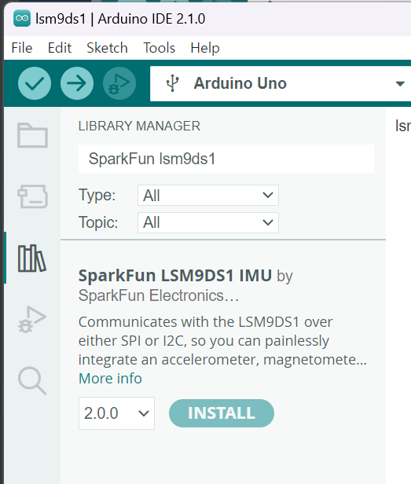Click the SparkFun lsm9ds1 search field
Screen dimensions: 411x484
coord(226,159)
